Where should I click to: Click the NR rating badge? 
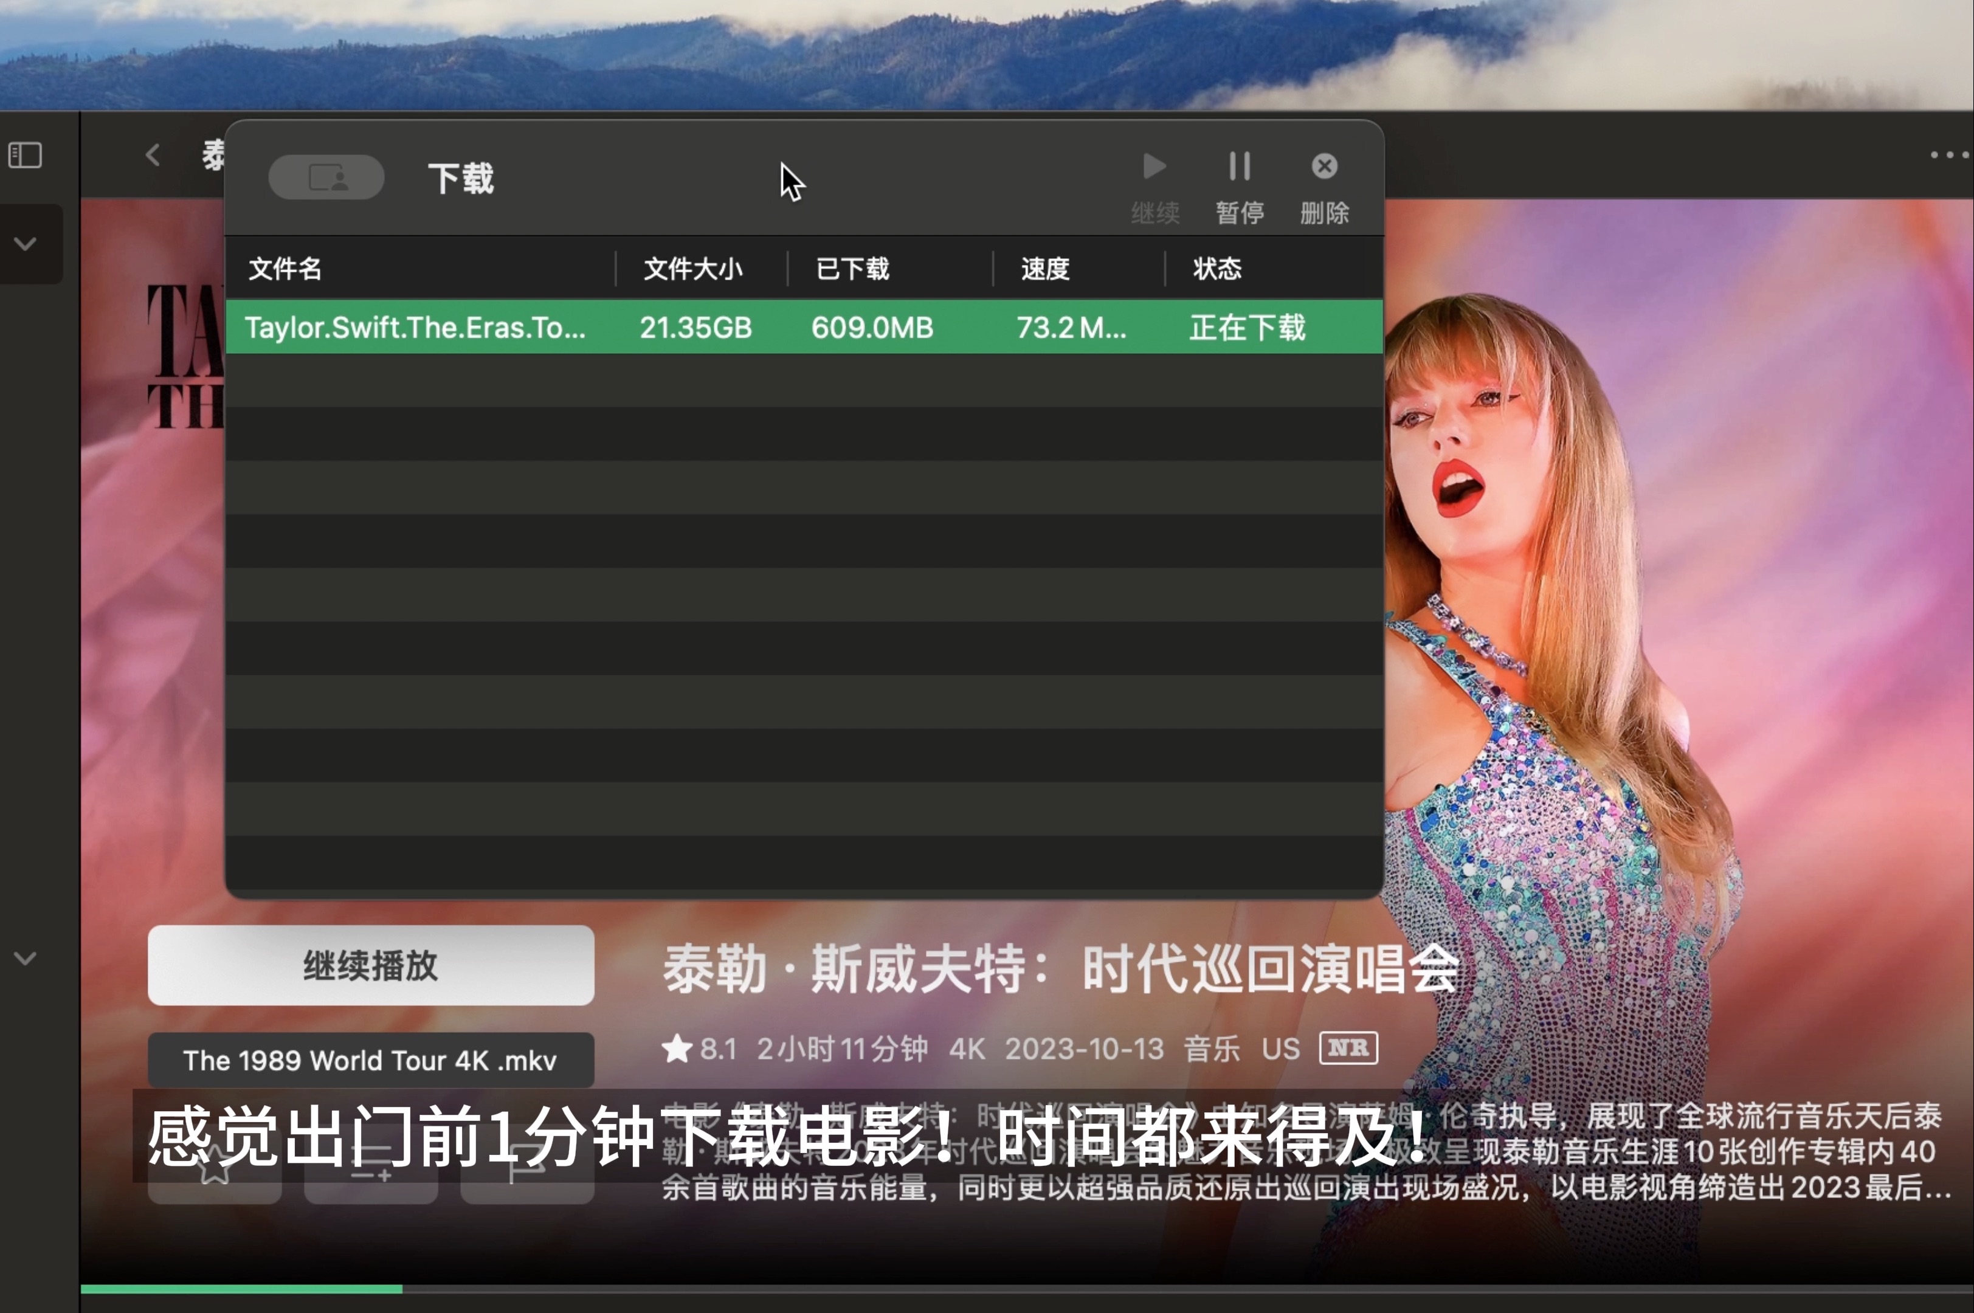tap(1348, 1049)
